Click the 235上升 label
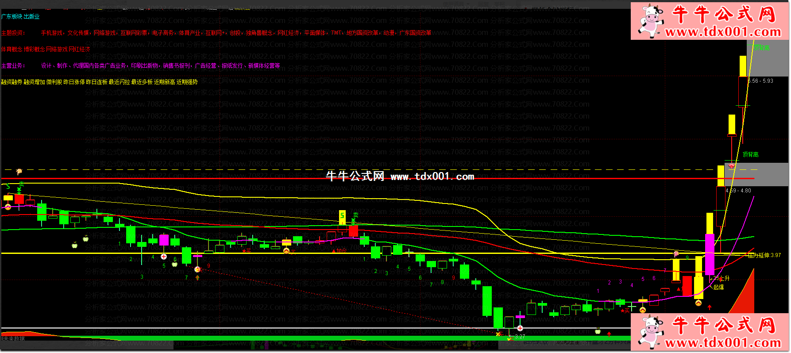Screen dimensions: 791x353 (720, 279)
